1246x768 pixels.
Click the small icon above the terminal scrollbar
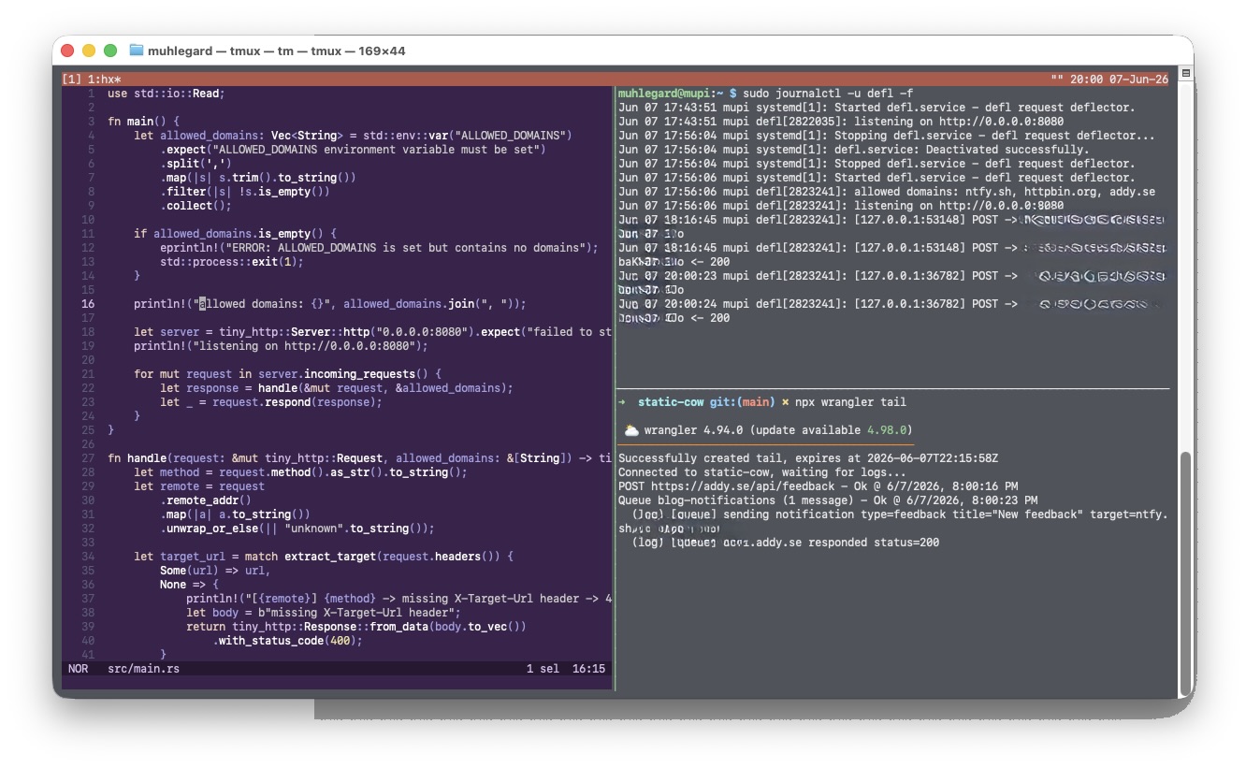click(1186, 73)
